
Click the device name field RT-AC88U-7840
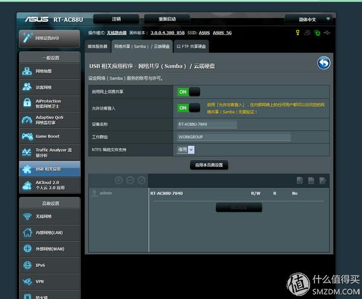pyautogui.click(x=207, y=124)
